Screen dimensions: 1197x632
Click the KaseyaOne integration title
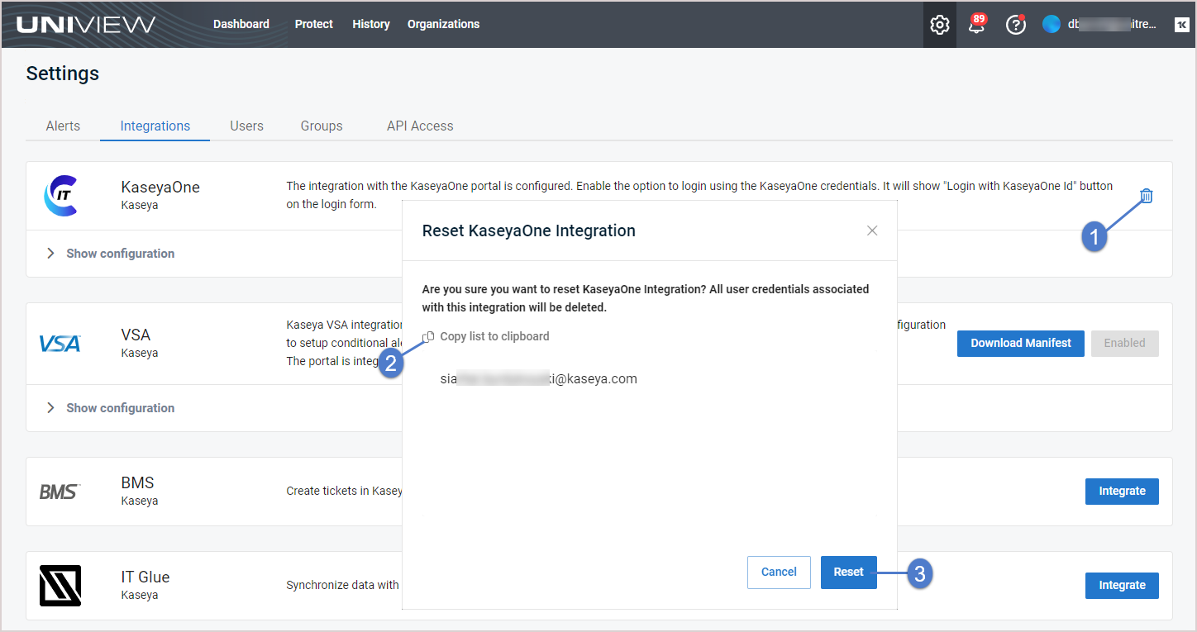coord(160,188)
